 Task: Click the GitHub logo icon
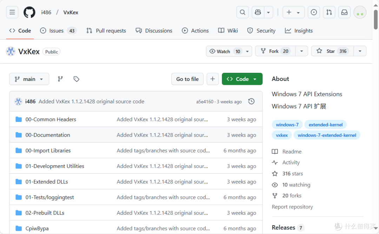click(x=29, y=12)
